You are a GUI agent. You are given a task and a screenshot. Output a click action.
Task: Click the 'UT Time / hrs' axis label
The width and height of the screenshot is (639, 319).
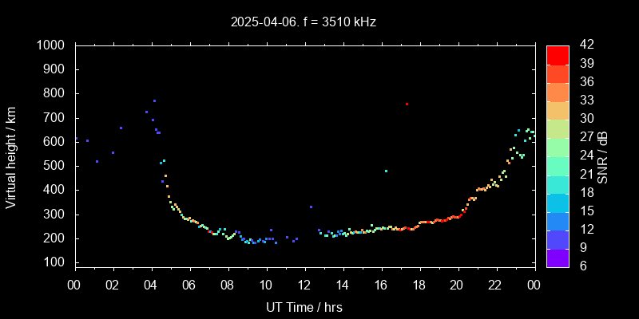point(304,306)
